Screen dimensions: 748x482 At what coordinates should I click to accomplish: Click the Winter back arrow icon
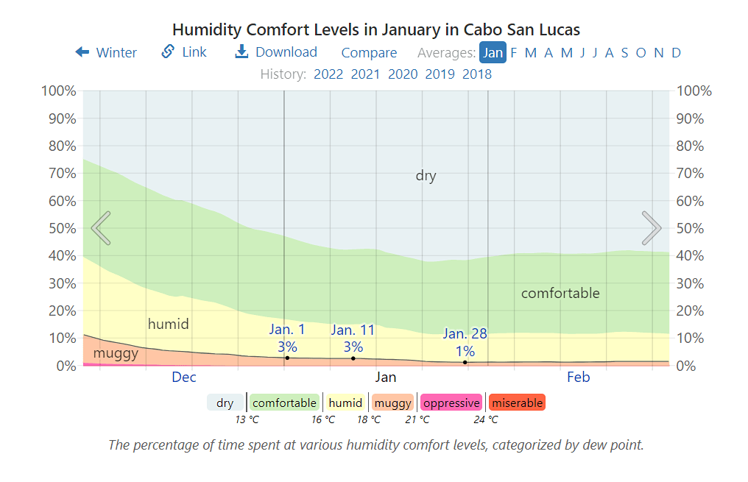tap(81, 52)
